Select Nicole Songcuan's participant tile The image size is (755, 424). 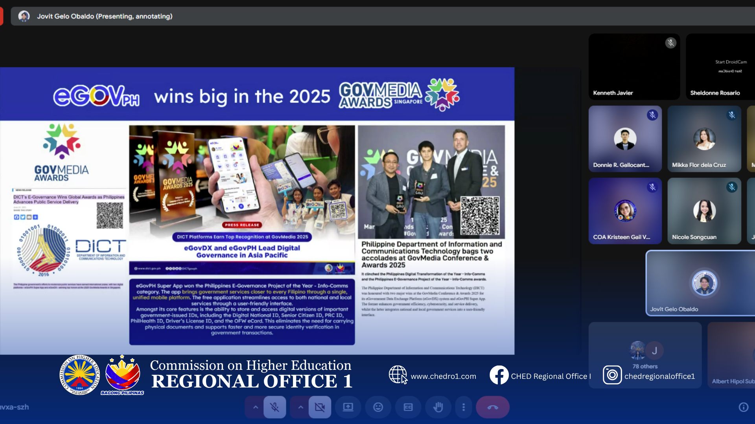pos(704,211)
